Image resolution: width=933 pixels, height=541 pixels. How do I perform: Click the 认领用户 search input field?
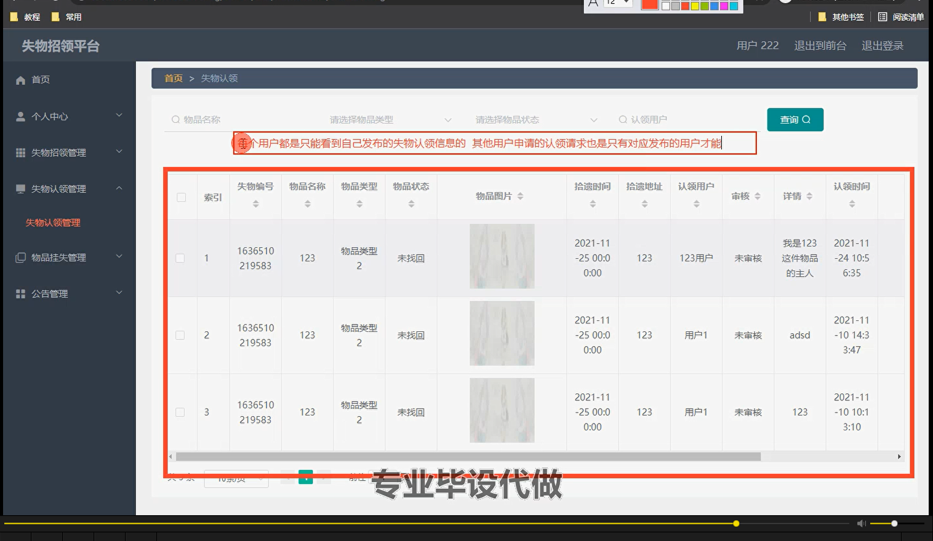pyautogui.click(x=686, y=120)
